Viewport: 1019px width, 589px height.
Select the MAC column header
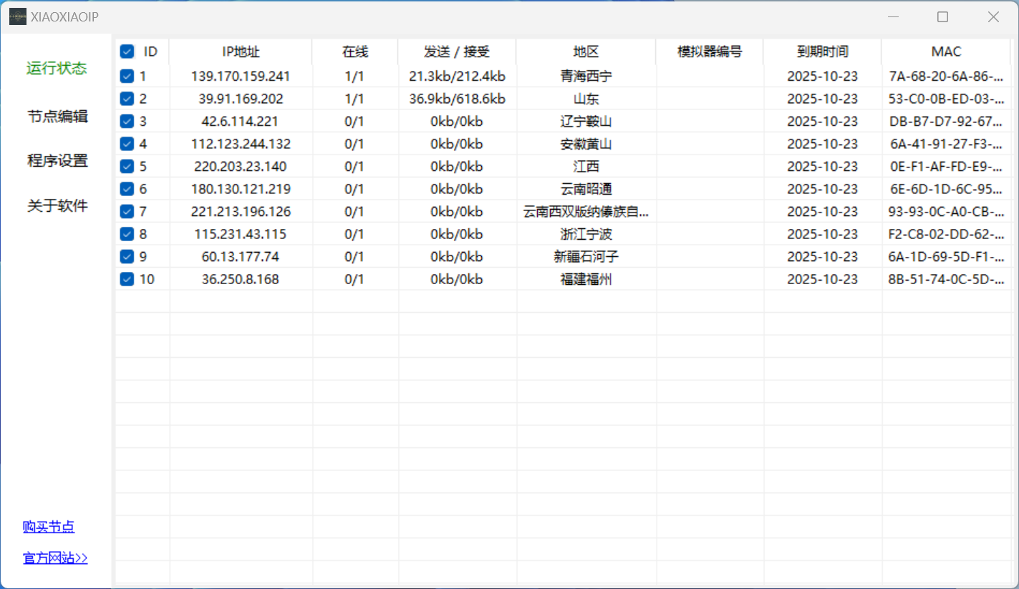pyautogui.click(x=946, y=52)
